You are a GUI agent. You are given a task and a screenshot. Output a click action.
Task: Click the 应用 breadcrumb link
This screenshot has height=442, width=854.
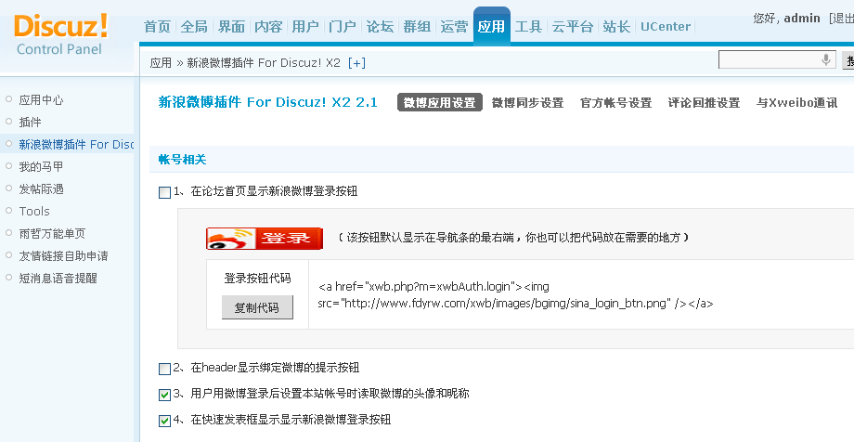click(161, 62)
